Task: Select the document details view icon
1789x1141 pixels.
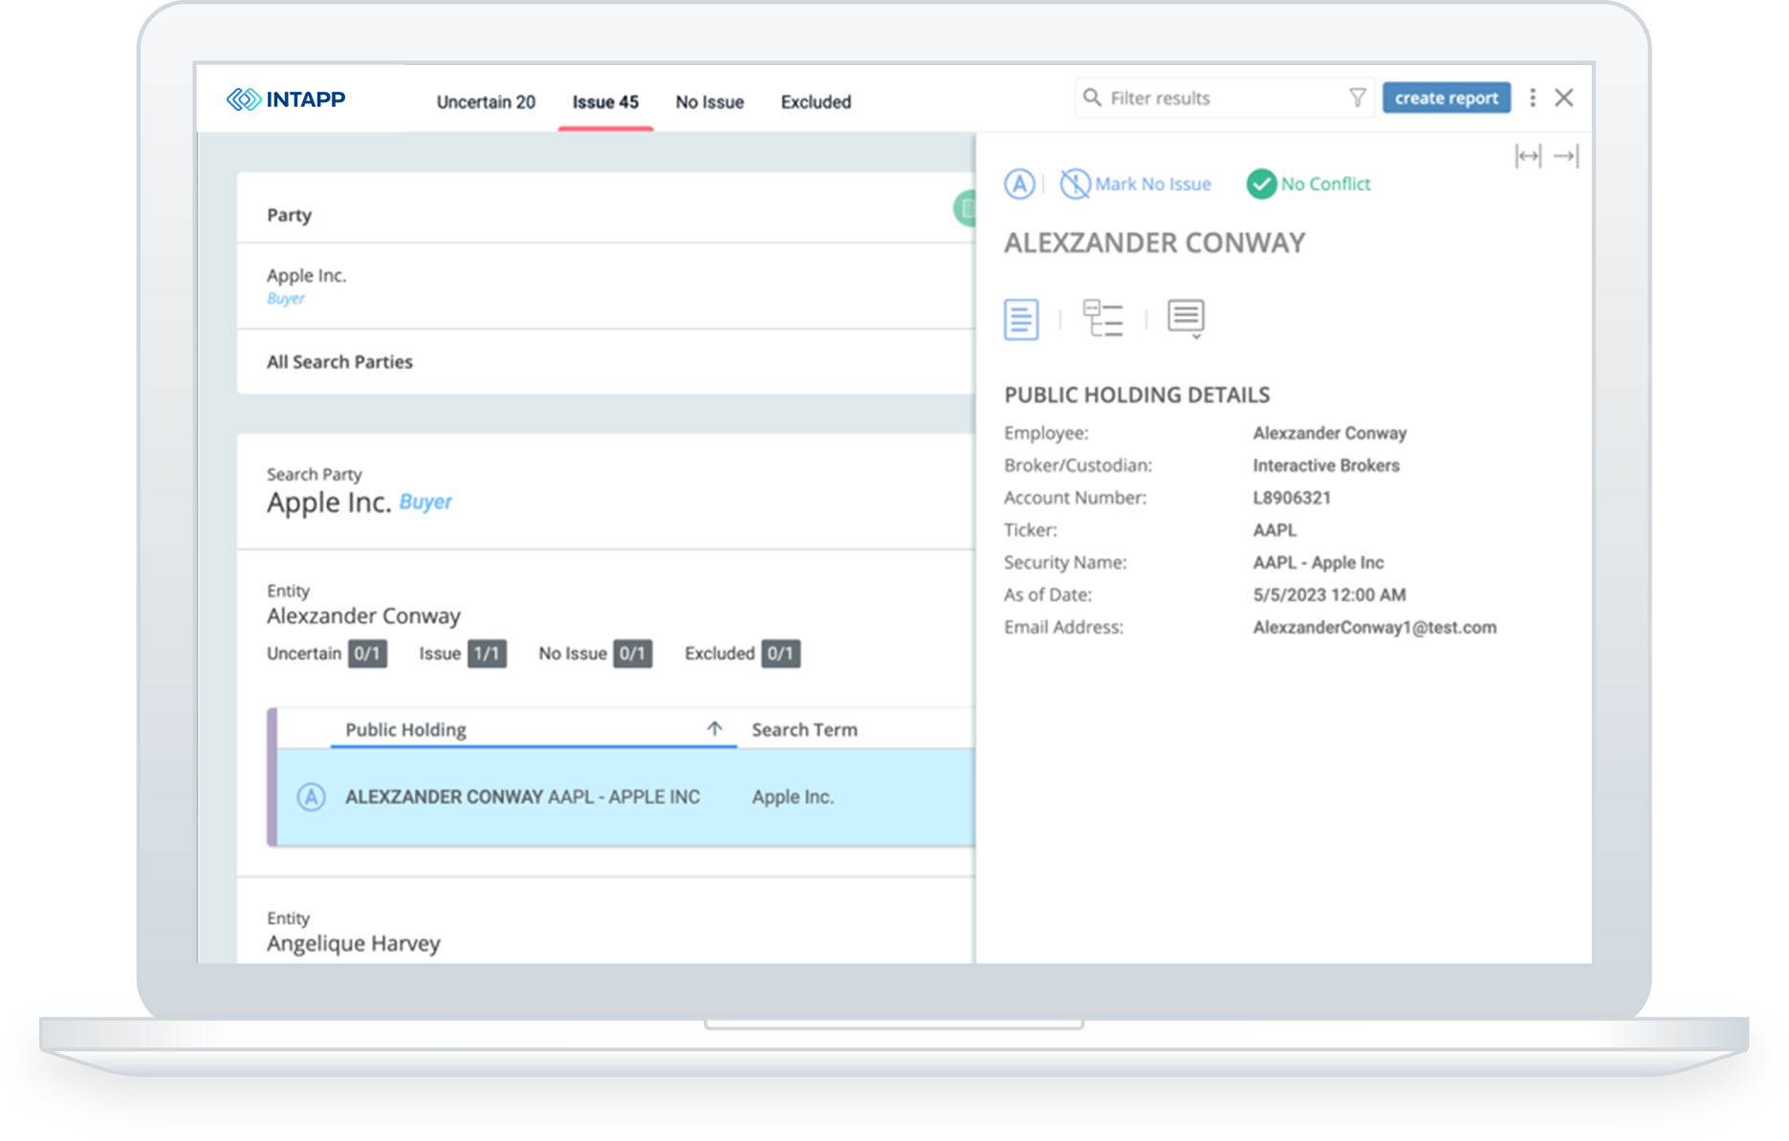Action: point(1020,318)
